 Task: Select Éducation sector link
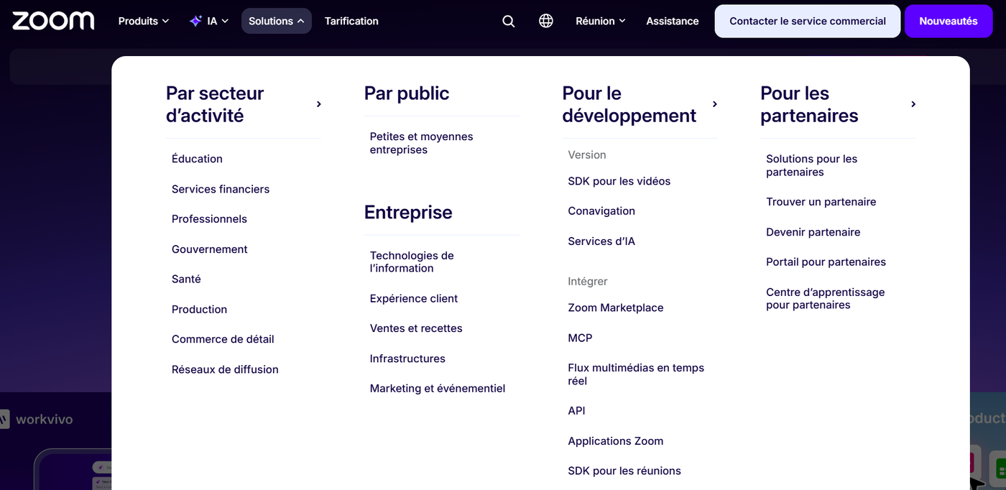tap(197, 159)
